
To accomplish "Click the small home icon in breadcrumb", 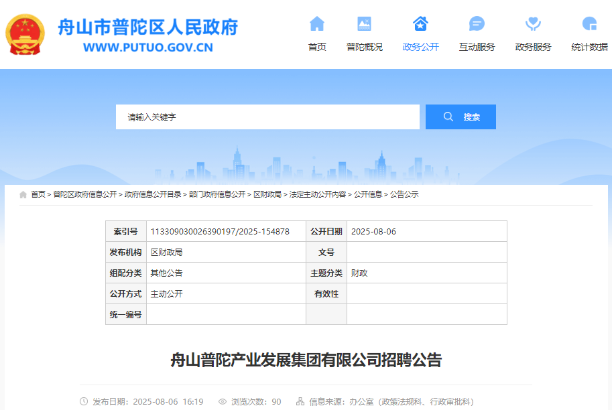I will coord(23,194).
